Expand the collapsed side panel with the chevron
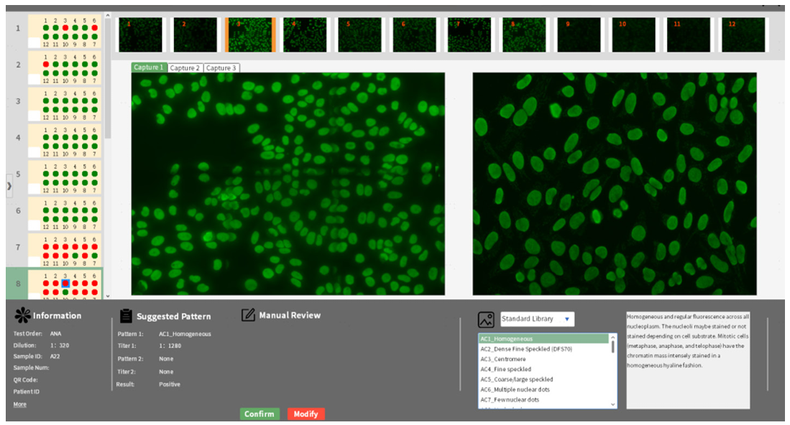Screen dimensions: 790x425 (x=9, y=186)
